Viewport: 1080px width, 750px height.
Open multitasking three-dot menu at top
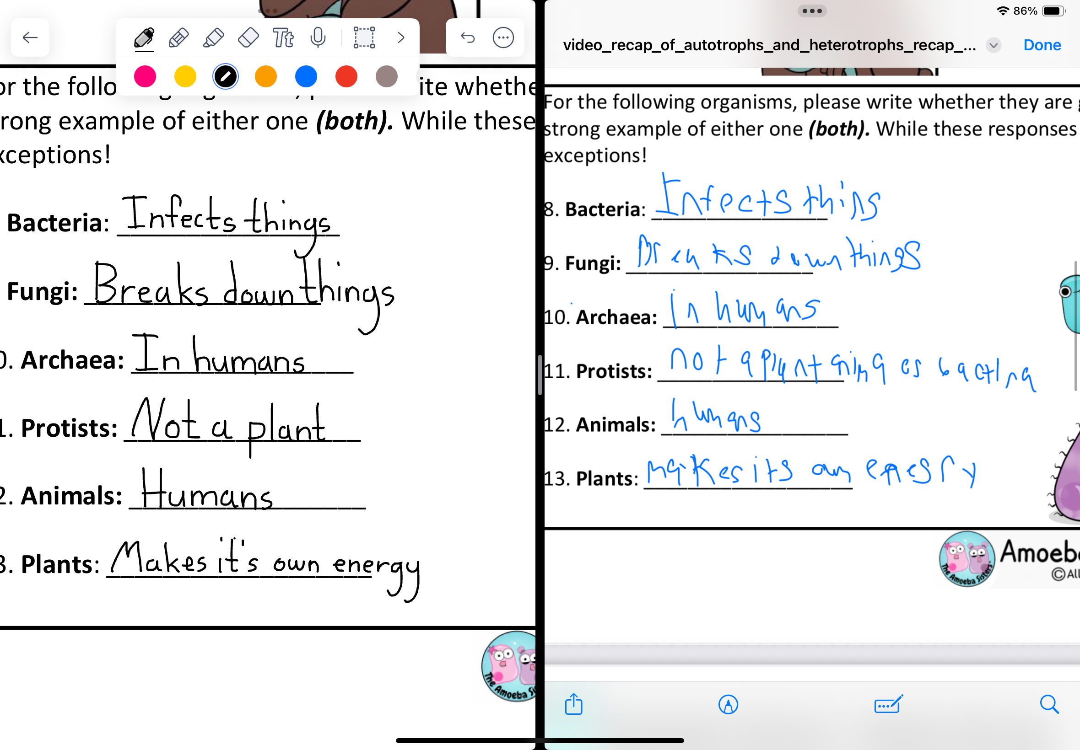click(x=811, y=11)
